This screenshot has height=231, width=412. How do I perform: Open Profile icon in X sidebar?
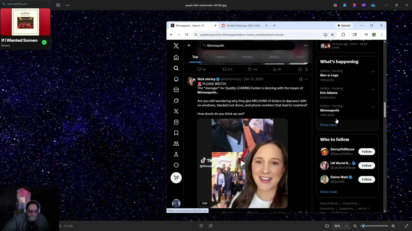pyautogui.click(x=176, y=154)
